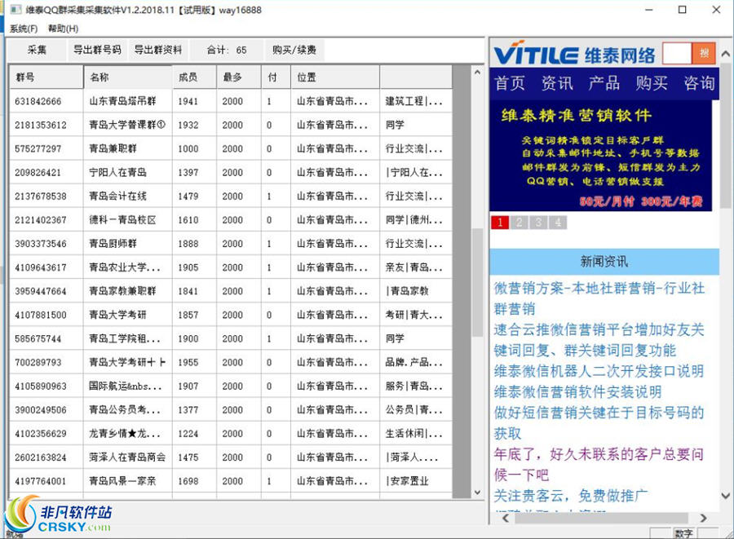Image resolution: width=734 pixels, height=539 pixels.
Task: Click the 购买/续费 toolbar button
Action: click(x=292, y=49)
